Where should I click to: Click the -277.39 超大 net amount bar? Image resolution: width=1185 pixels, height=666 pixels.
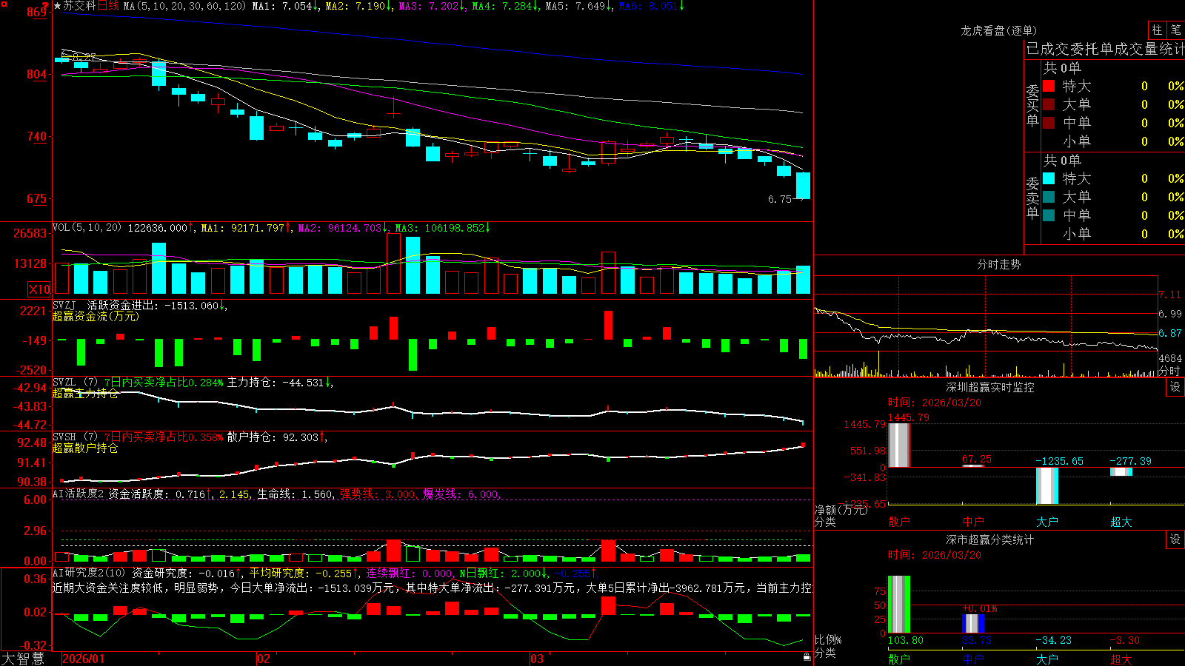(x=1121, y=471)
